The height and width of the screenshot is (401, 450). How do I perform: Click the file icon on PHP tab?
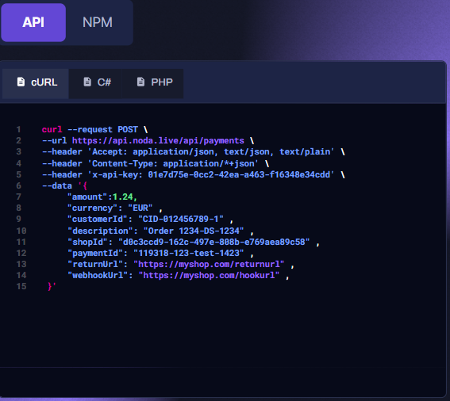click(140, 82)
